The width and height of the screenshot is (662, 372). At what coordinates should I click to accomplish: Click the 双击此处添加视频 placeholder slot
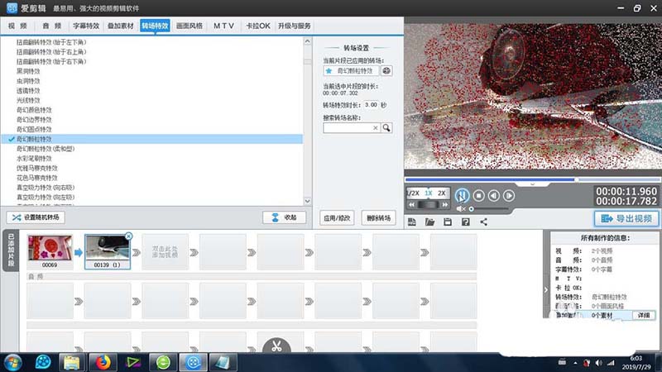(165, 252)
